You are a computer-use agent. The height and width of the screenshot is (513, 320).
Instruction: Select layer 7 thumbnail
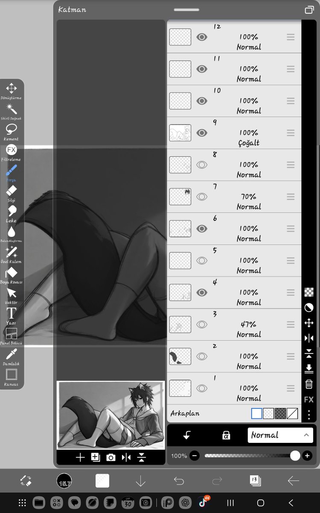(x=180, y=197)
